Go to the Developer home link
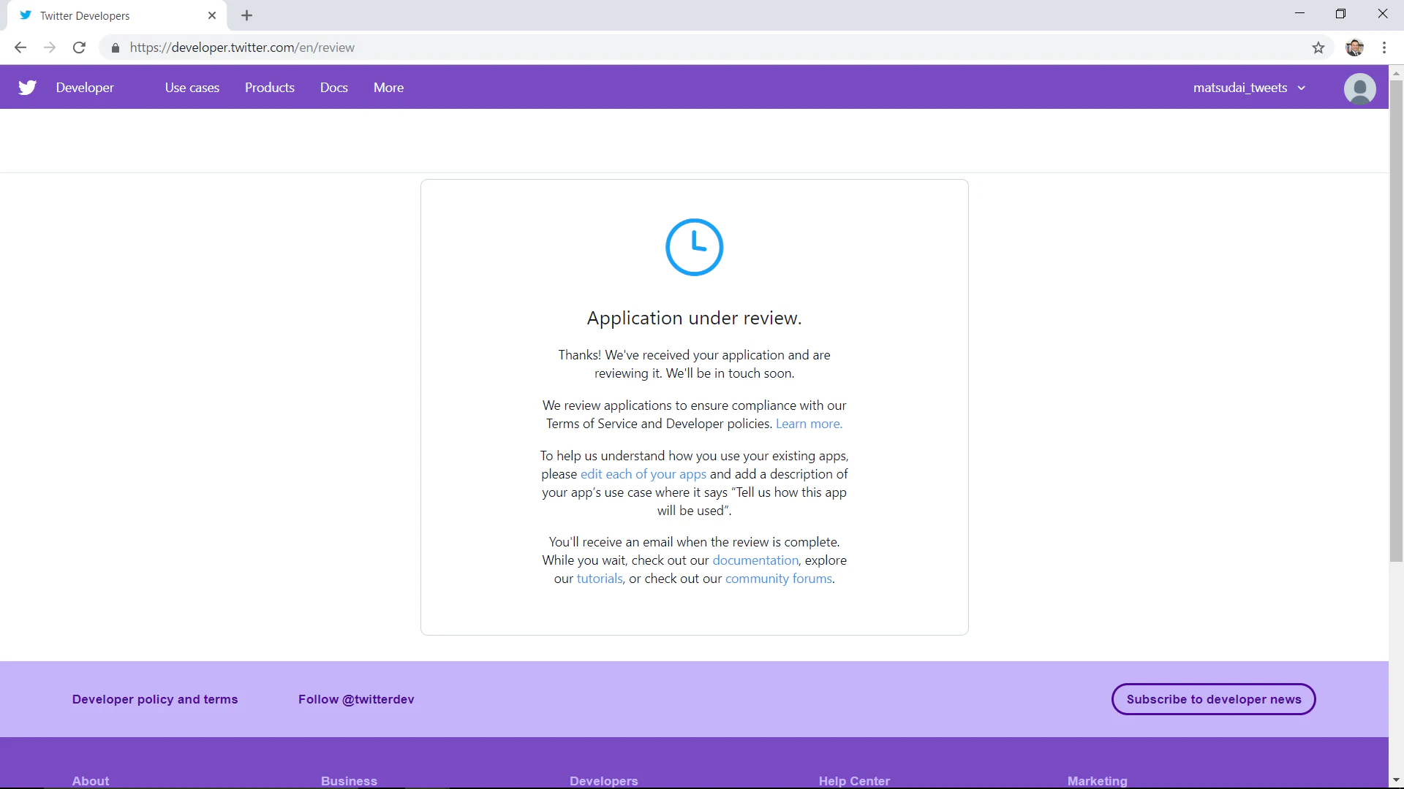Image resolution: width=1404 pixels, height=789 pixels. click(x=85, y=88)
